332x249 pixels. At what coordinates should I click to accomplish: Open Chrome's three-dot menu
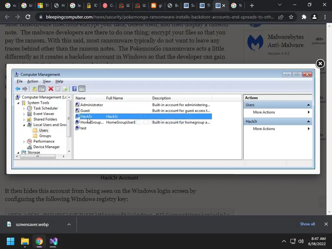(x=325, y=17)
